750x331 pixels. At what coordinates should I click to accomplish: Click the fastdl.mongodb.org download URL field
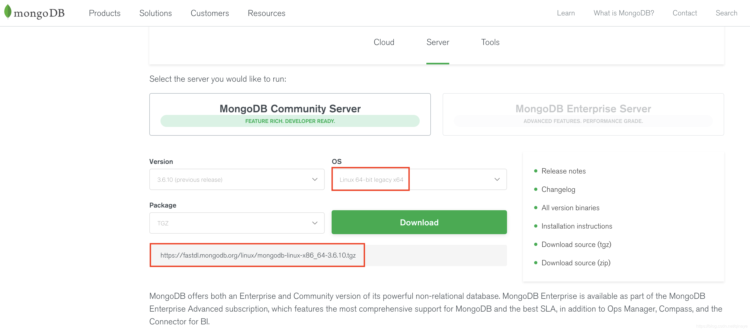(x=328, y=255)
